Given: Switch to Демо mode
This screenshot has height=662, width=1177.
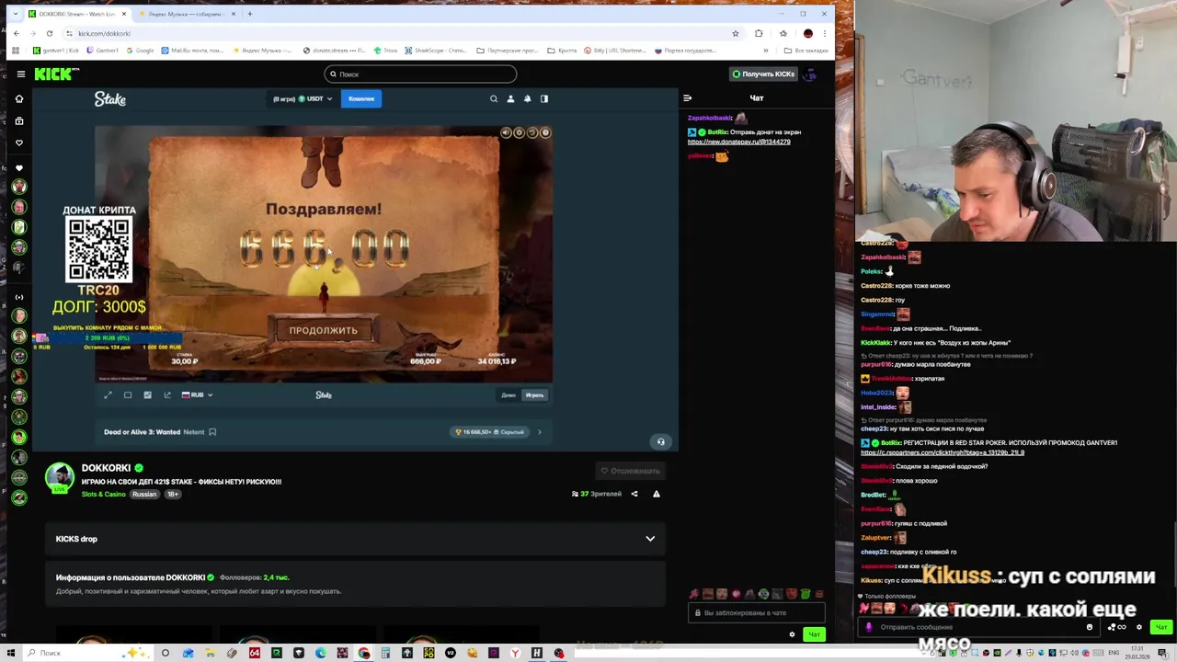Looking at the screenshot, I should click(x=509, y=394).
